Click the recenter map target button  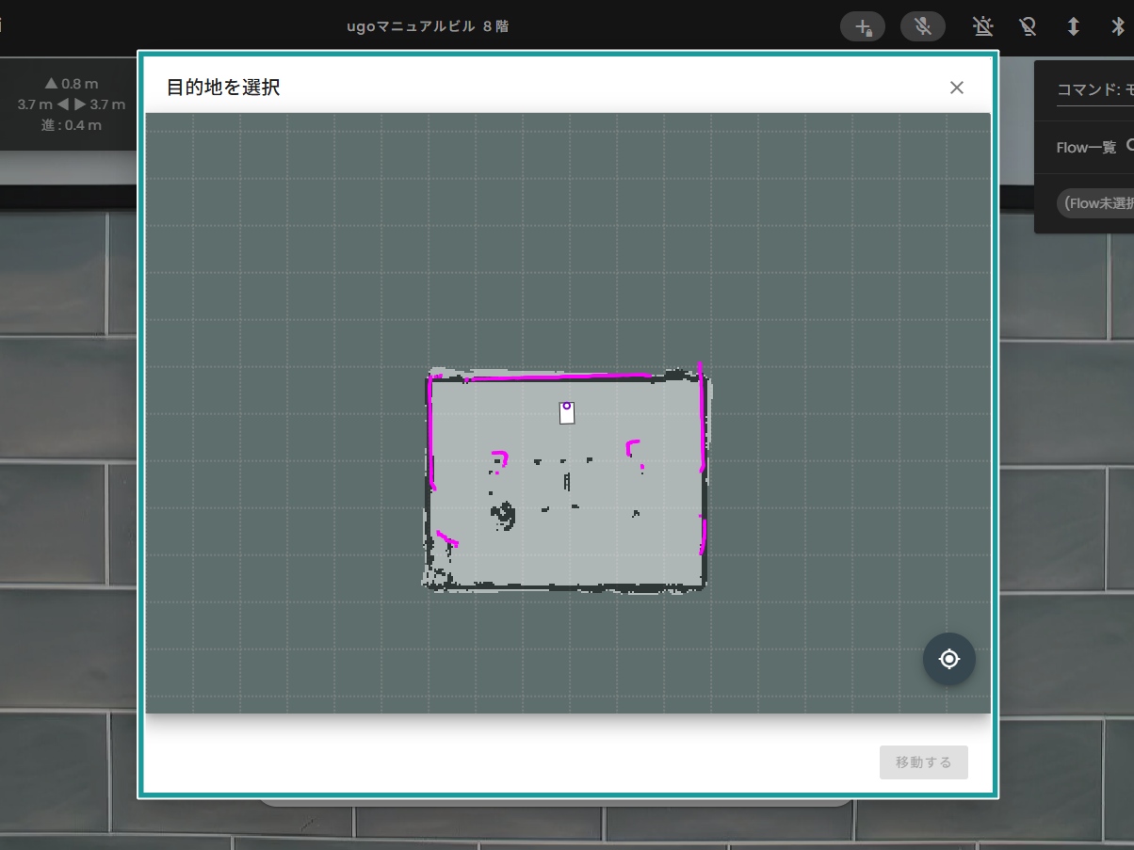(949, 659)
